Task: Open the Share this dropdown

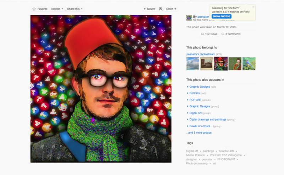Action: pos(75,9)
